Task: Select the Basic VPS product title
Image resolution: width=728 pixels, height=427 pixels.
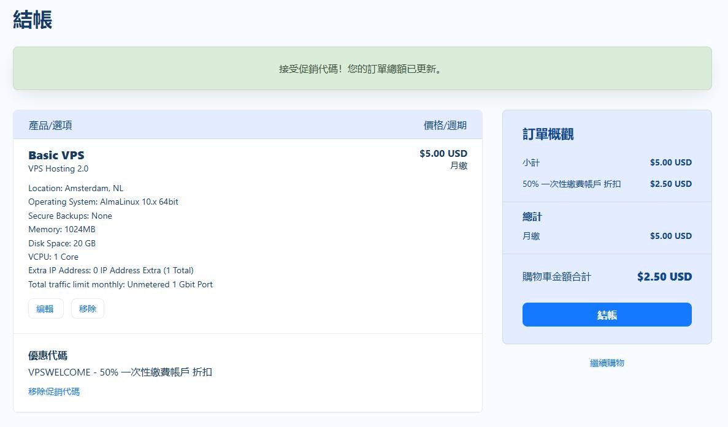Action: click(56, 155)
